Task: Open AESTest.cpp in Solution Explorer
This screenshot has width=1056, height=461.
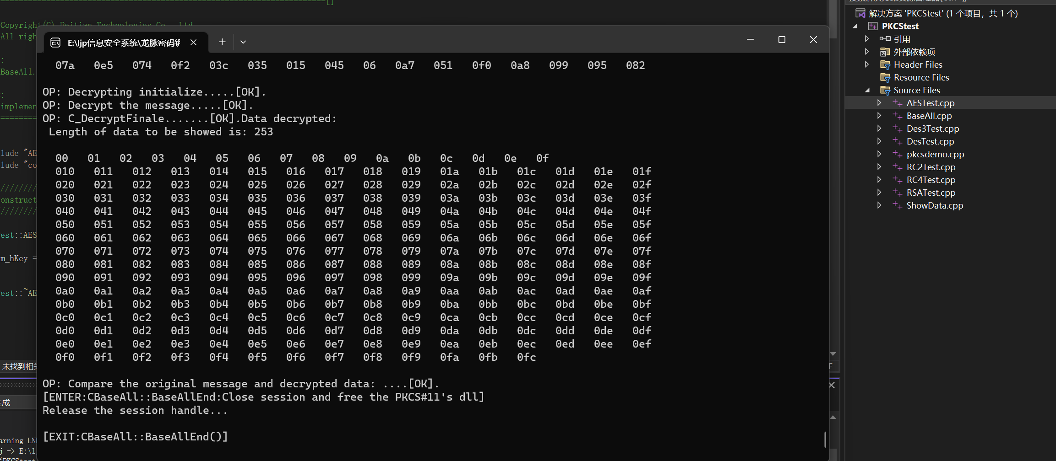Action: pos(931,103)
